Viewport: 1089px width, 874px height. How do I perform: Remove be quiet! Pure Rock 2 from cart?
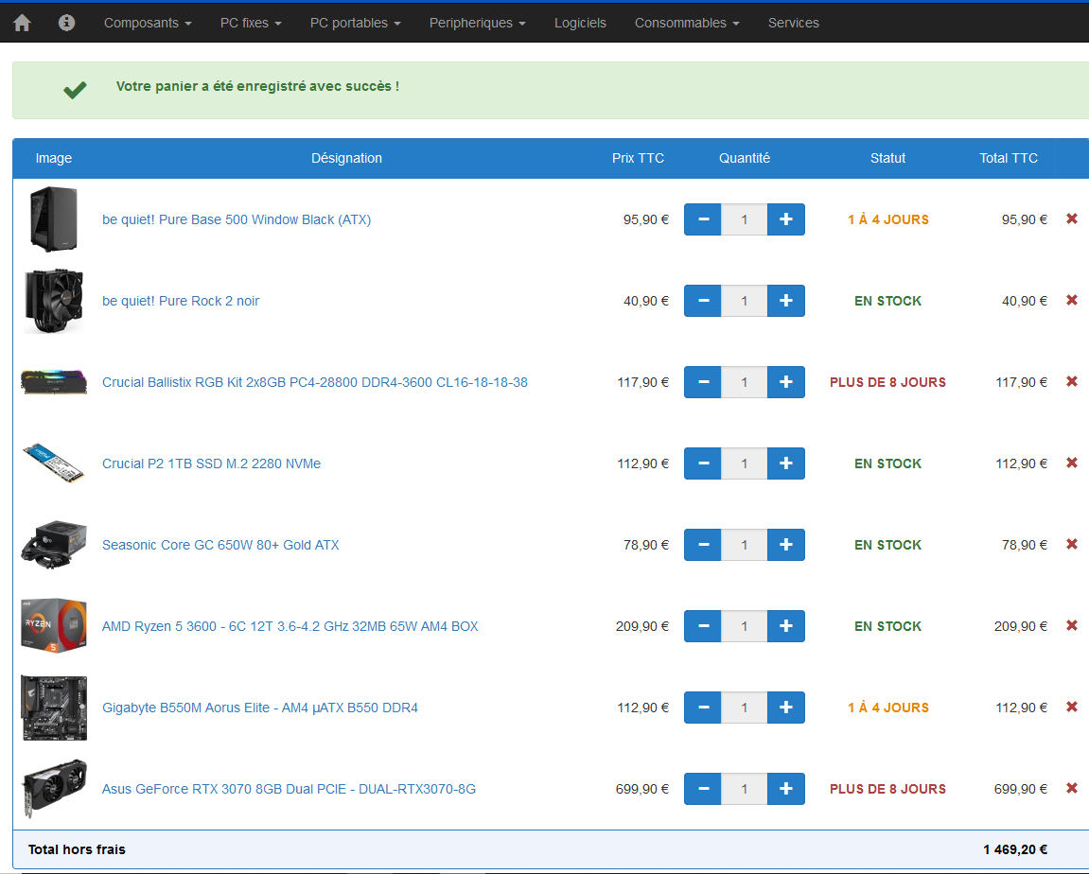pyautogui.click(x=1072, y=300)
